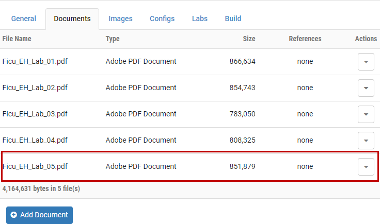The width and height of the screenshot is (380, 224).
Task: Click the 4,164,631 bytes in 5 file(s) summary
Action: pos(41,188)
